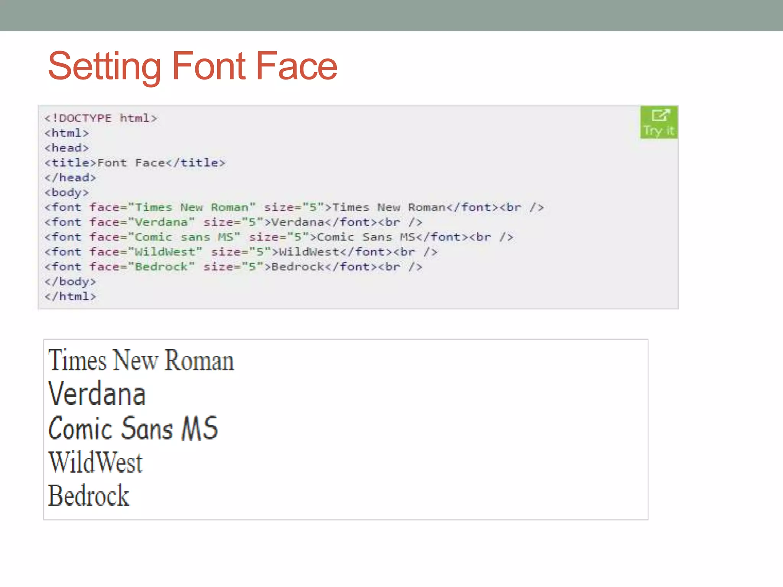Click the closing </body> tag line
The width and height of the screenshot is (783, 587).
pos(70,282)
